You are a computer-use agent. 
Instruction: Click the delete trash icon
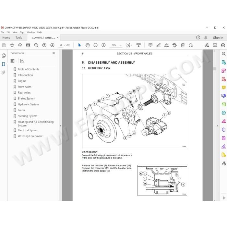(183, 45)
